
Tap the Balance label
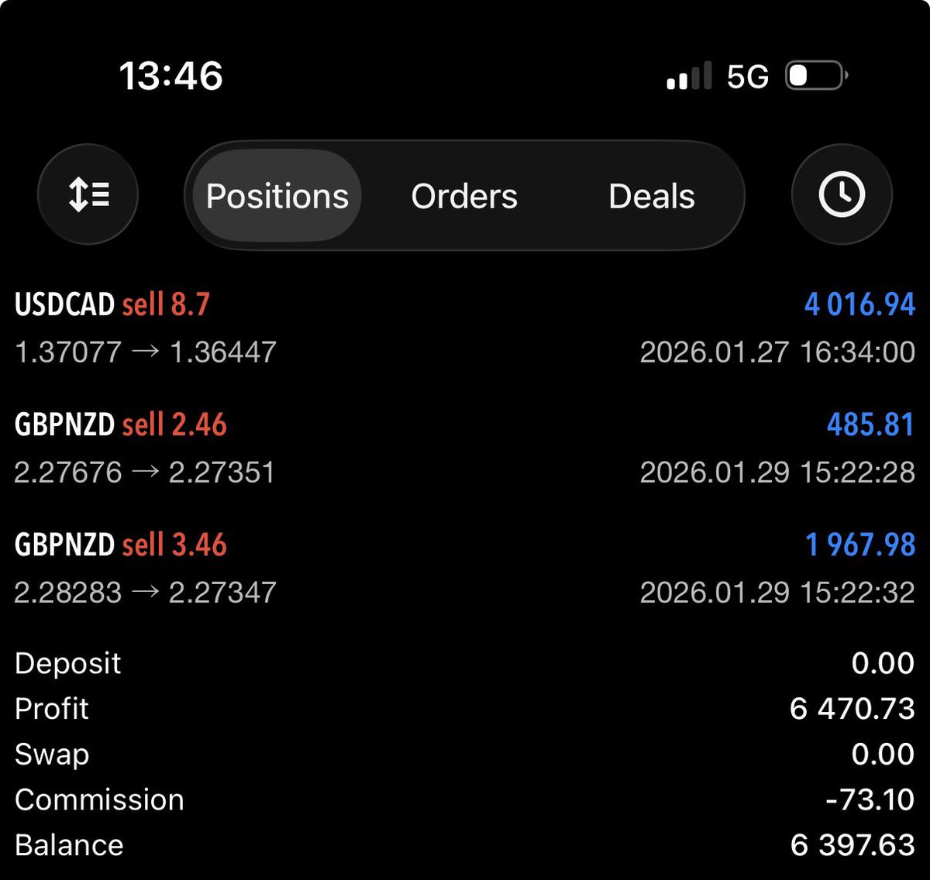coord(69,845)
